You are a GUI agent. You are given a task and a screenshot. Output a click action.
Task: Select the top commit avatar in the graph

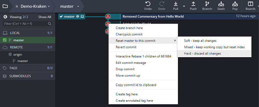(108, 17)
